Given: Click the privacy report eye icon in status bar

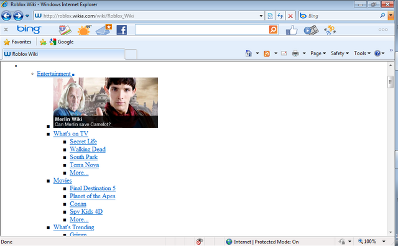Looking at the screenshot, I should [200, 242].
